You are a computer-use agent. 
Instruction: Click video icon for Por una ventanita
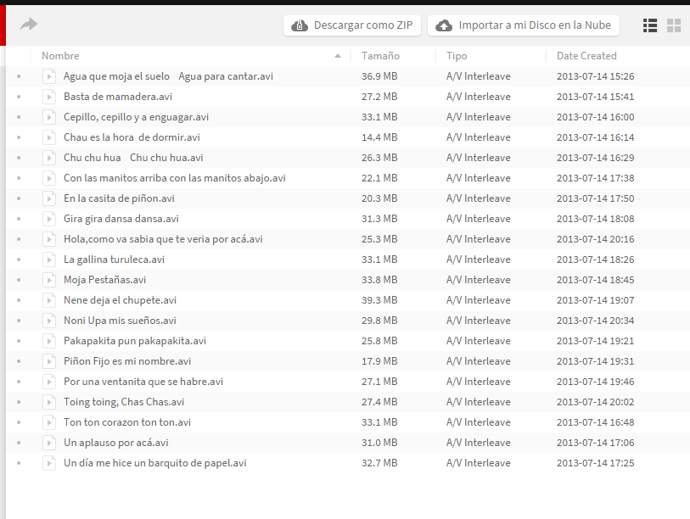49,382
